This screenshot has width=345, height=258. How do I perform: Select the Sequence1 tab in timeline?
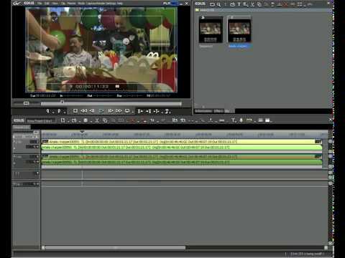pyautogui.click(x=21, y=128)
